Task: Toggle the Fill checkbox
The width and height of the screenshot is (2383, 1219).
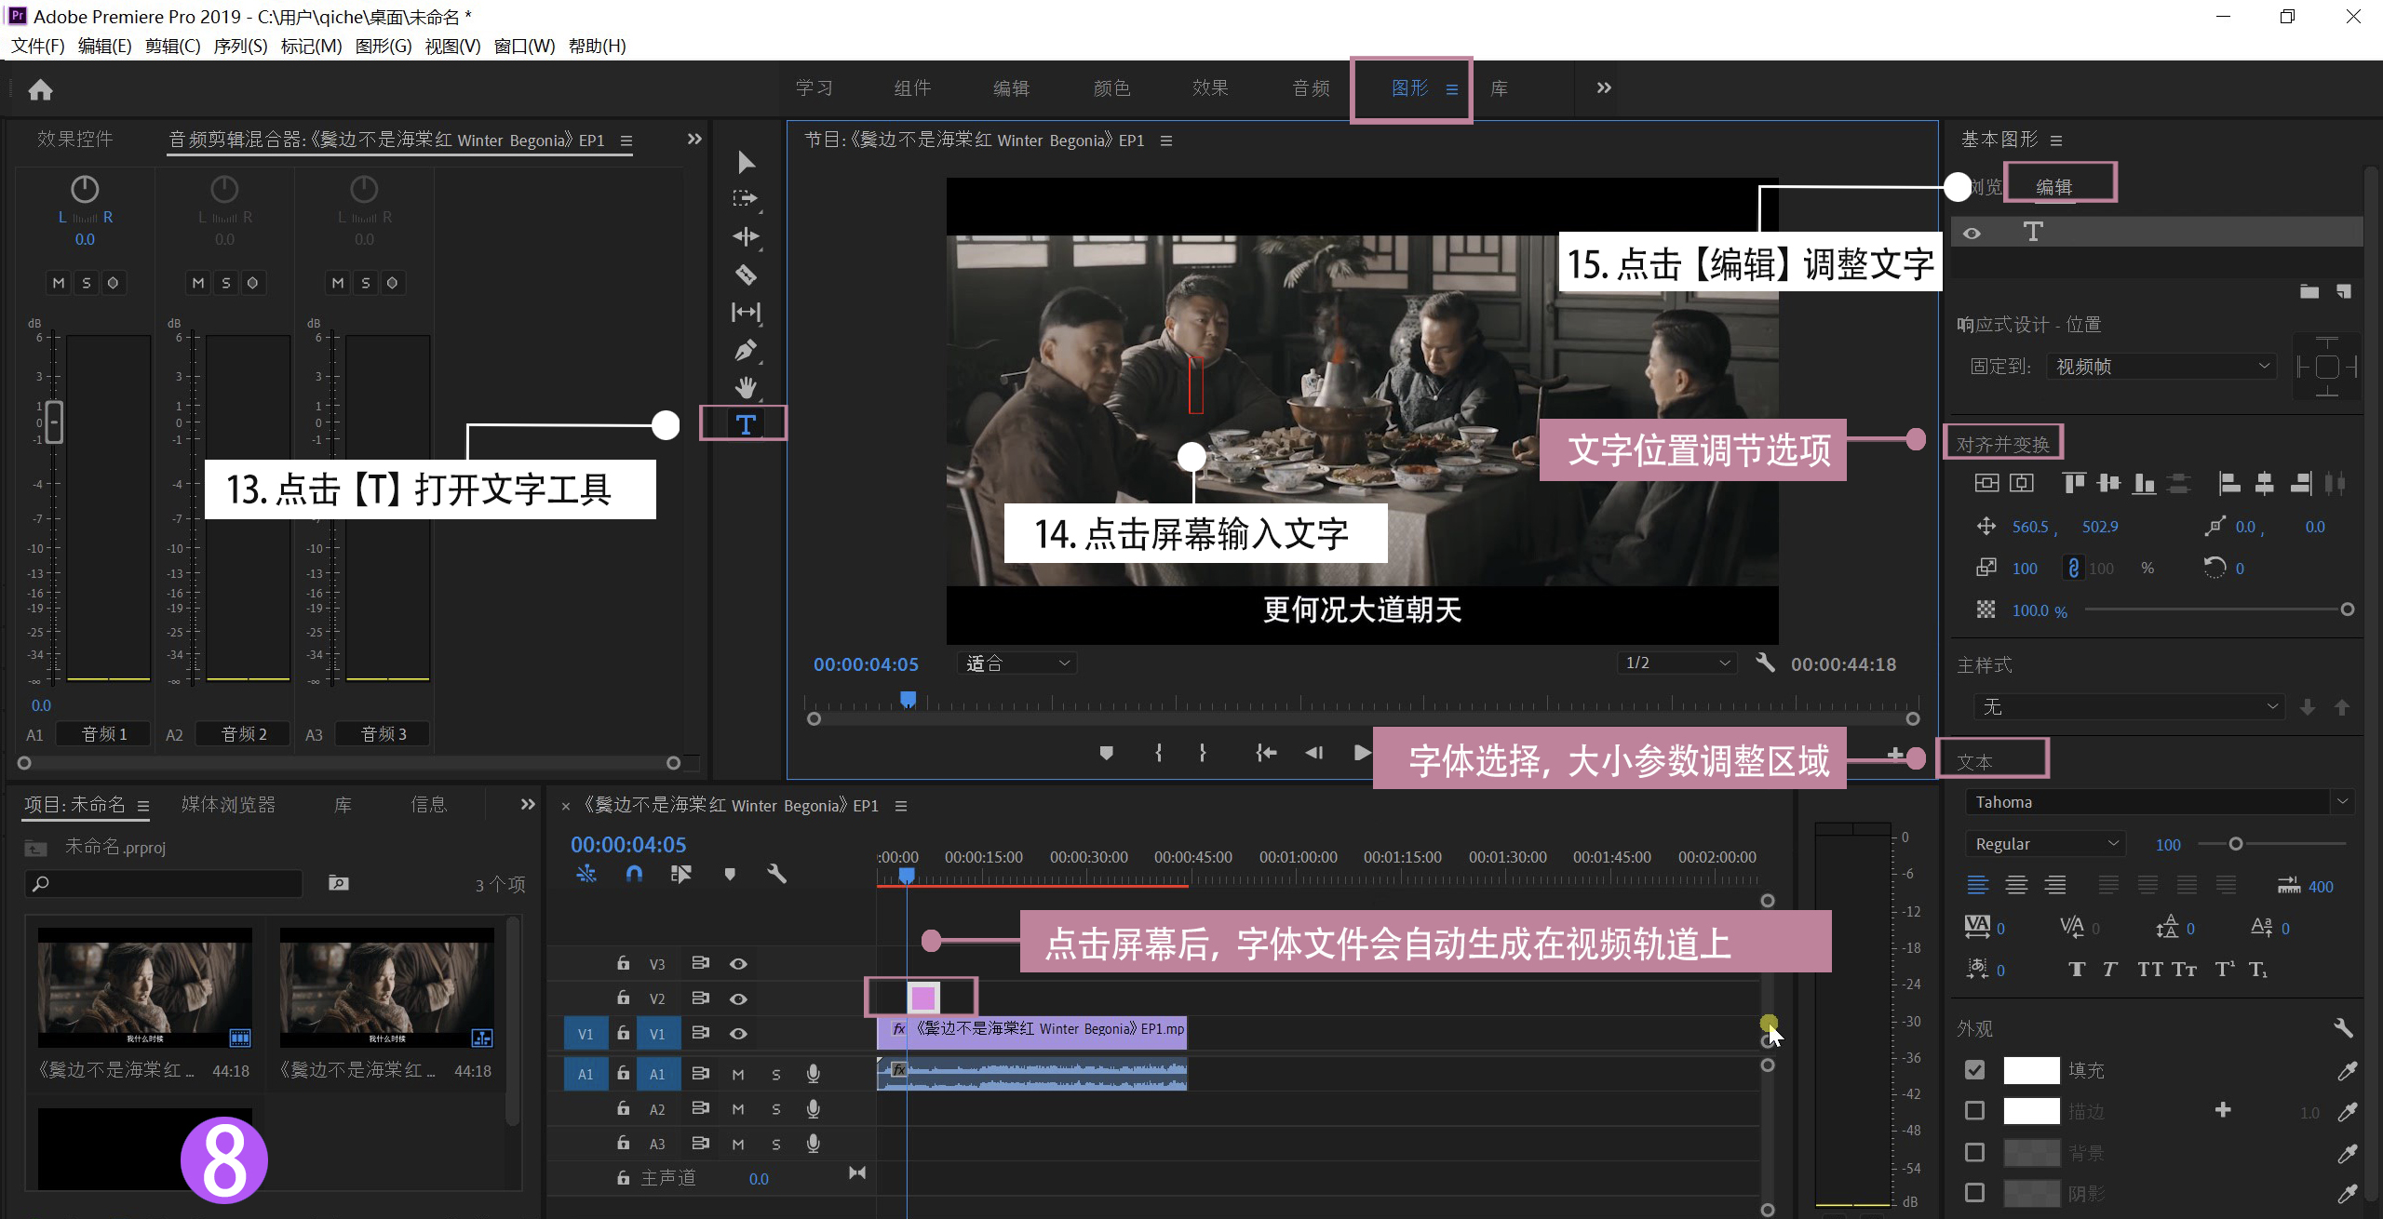Action: 1974,1070
